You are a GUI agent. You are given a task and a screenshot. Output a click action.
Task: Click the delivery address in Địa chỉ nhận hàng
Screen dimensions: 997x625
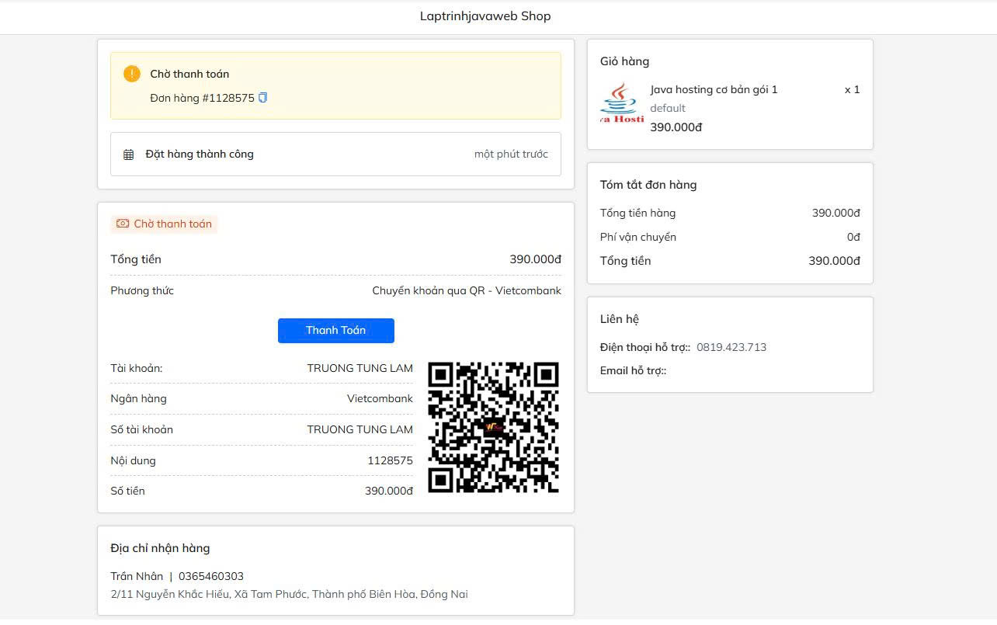point(289,594)
